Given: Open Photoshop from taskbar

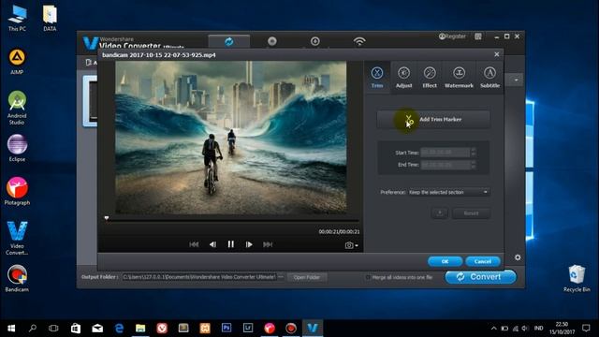Looking at the screenshot, I should coord(226,329).
